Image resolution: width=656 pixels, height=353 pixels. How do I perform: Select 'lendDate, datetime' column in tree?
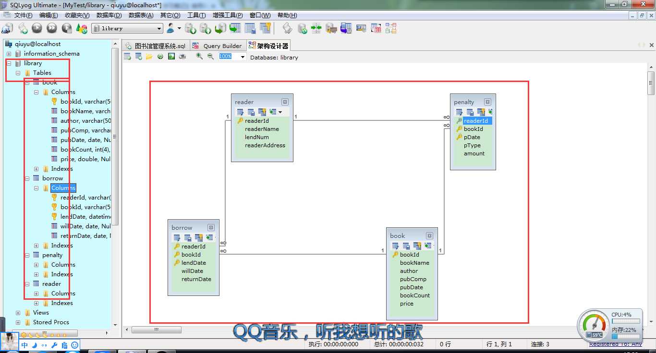[86, 217]
